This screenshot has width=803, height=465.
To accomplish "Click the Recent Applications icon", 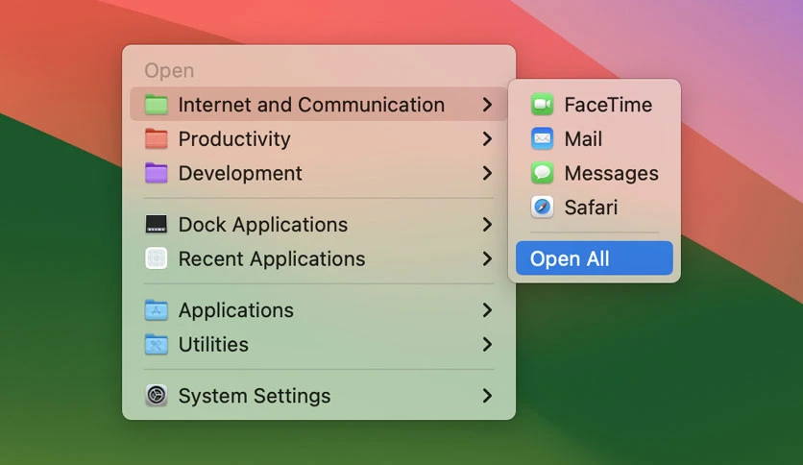I will (157, 258).
